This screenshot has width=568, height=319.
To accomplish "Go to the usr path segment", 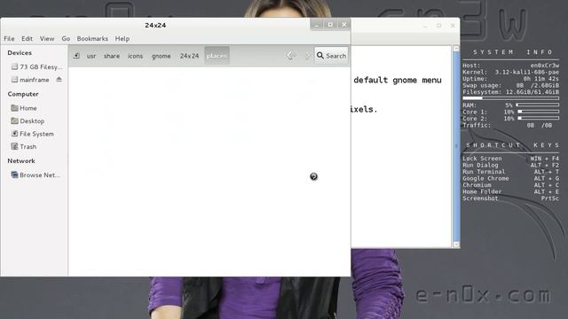I will pyautogui.click(x=91, y=56).
